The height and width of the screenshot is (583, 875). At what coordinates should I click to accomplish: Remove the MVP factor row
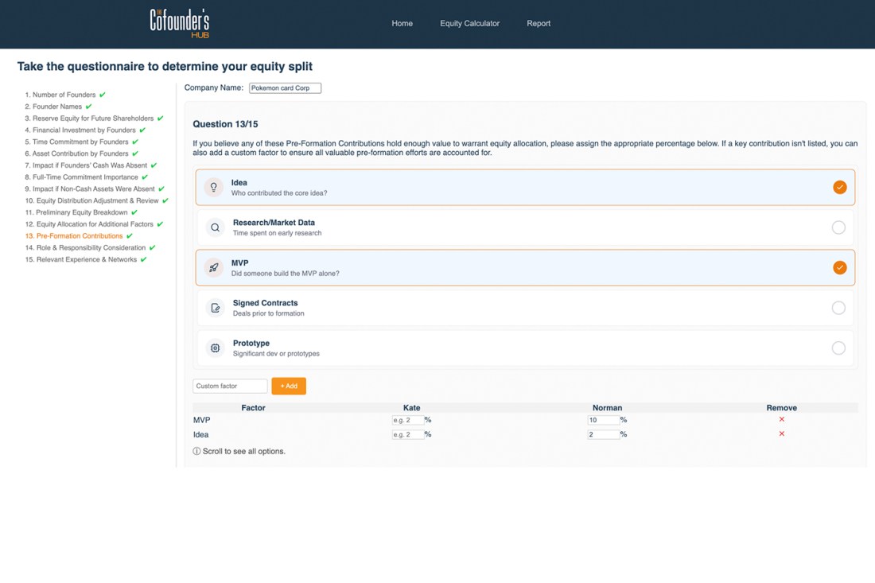pos(781,420)
